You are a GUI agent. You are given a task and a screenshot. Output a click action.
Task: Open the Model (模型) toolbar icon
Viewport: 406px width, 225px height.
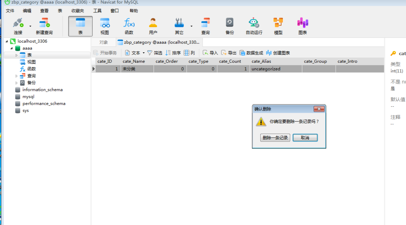278,26
